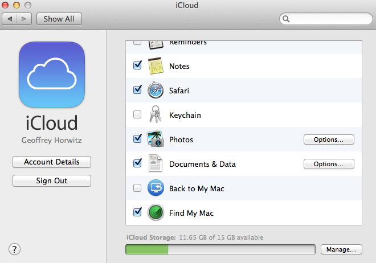Click the 'Geoffrey Horwitz' account name
This screenshot has height=263, width=376.
pos(51,140)
